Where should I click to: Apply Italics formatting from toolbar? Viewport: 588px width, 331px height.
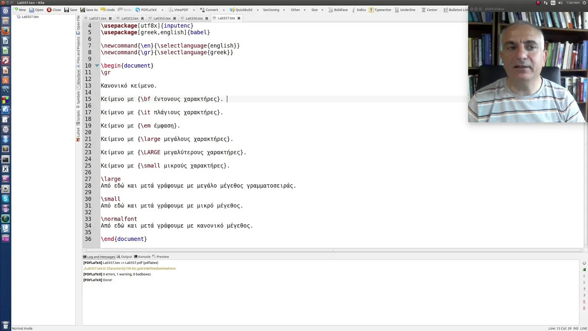pos(358,10)
